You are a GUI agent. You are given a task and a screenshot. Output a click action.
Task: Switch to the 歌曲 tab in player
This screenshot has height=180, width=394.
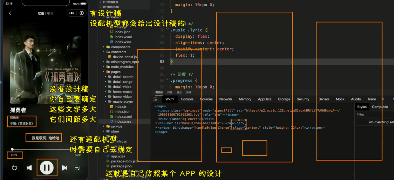(41, 13)
